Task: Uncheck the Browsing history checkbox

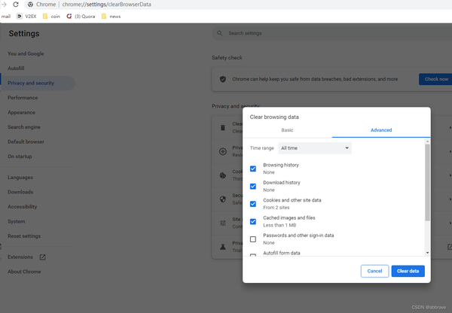Action: pos(253,169)
